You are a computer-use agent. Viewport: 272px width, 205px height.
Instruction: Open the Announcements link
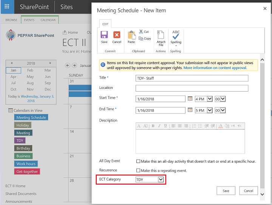click(x=19, y=201)
